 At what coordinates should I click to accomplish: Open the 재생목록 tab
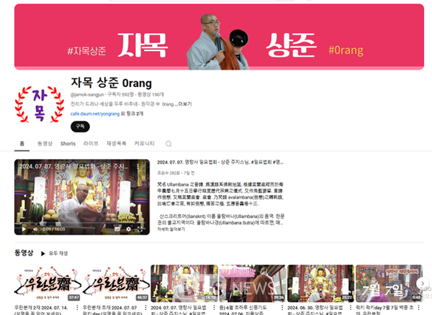coord(116,144)
